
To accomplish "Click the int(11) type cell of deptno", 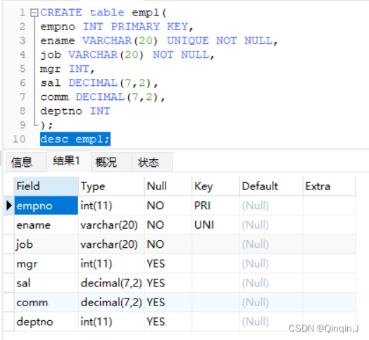I will point(111,322).
